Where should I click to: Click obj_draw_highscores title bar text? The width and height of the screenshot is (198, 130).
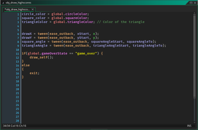pyautogui.click(x=18, y=3)
